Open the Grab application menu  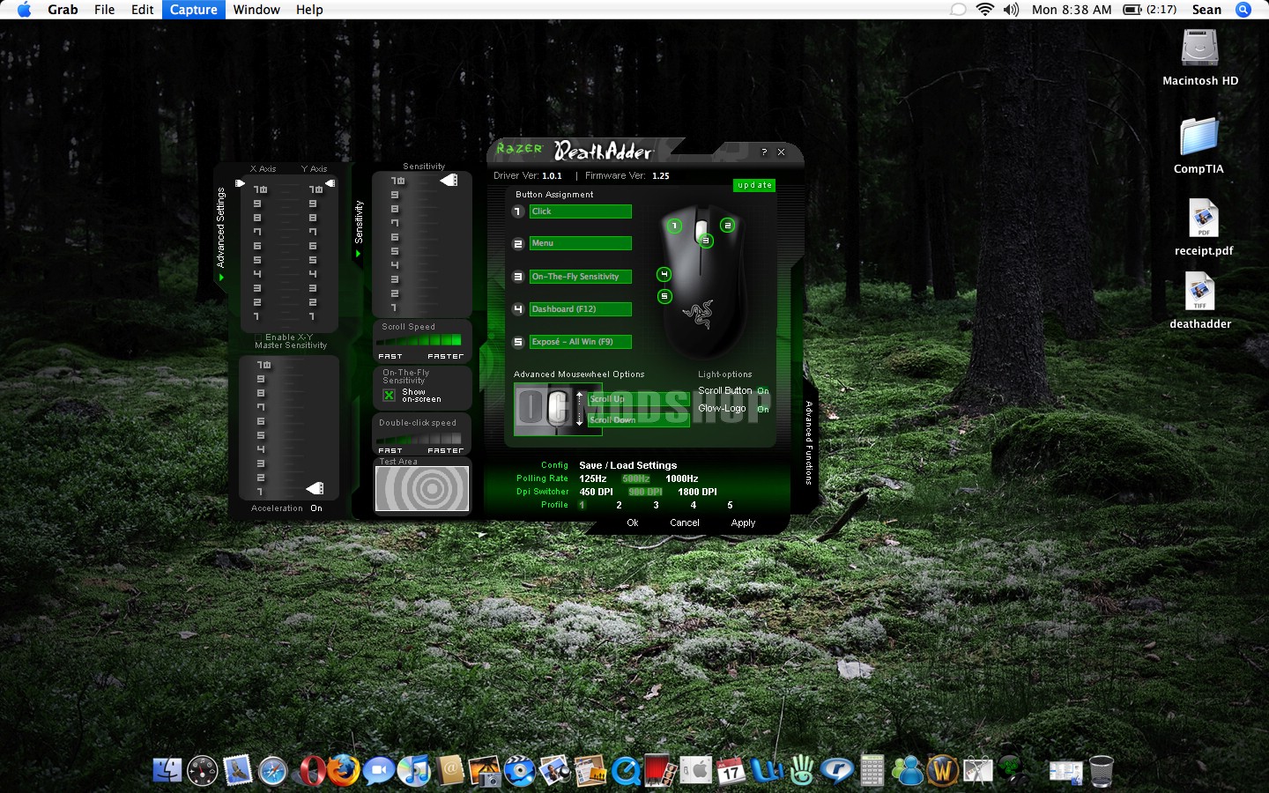[63, 10]
